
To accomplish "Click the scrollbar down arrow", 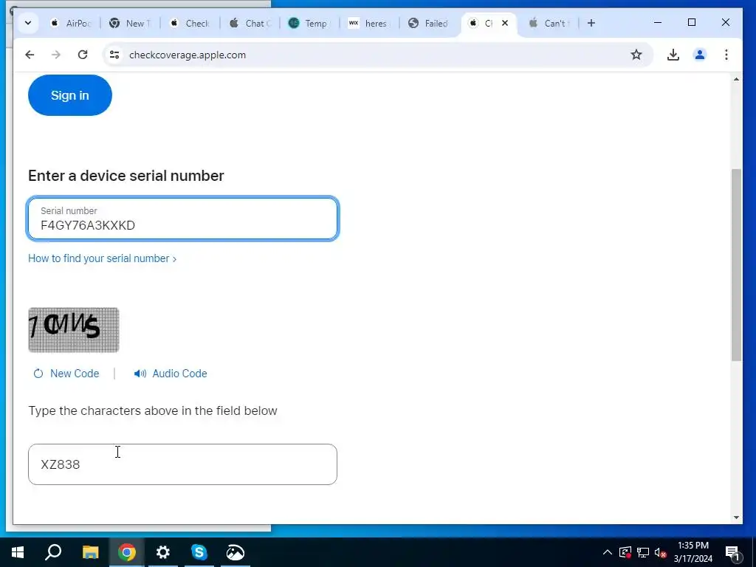I will tap(736, 518).
